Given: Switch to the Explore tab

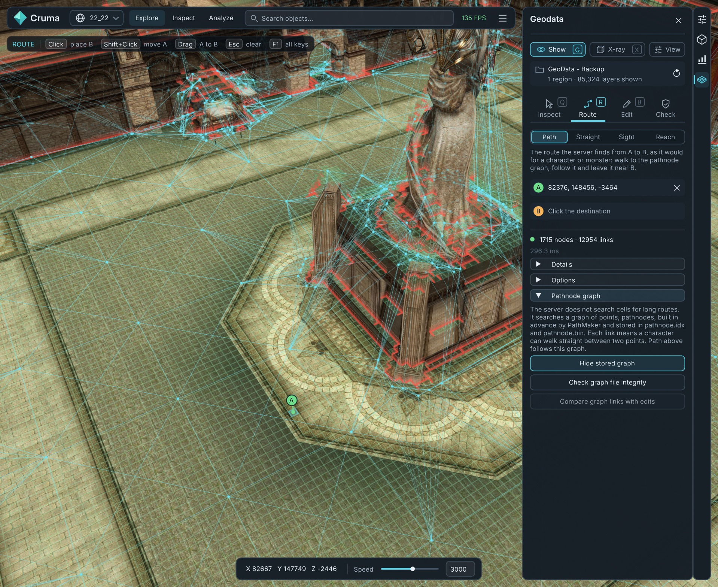Looking at the screenshot, I should [x=147, y=18].
